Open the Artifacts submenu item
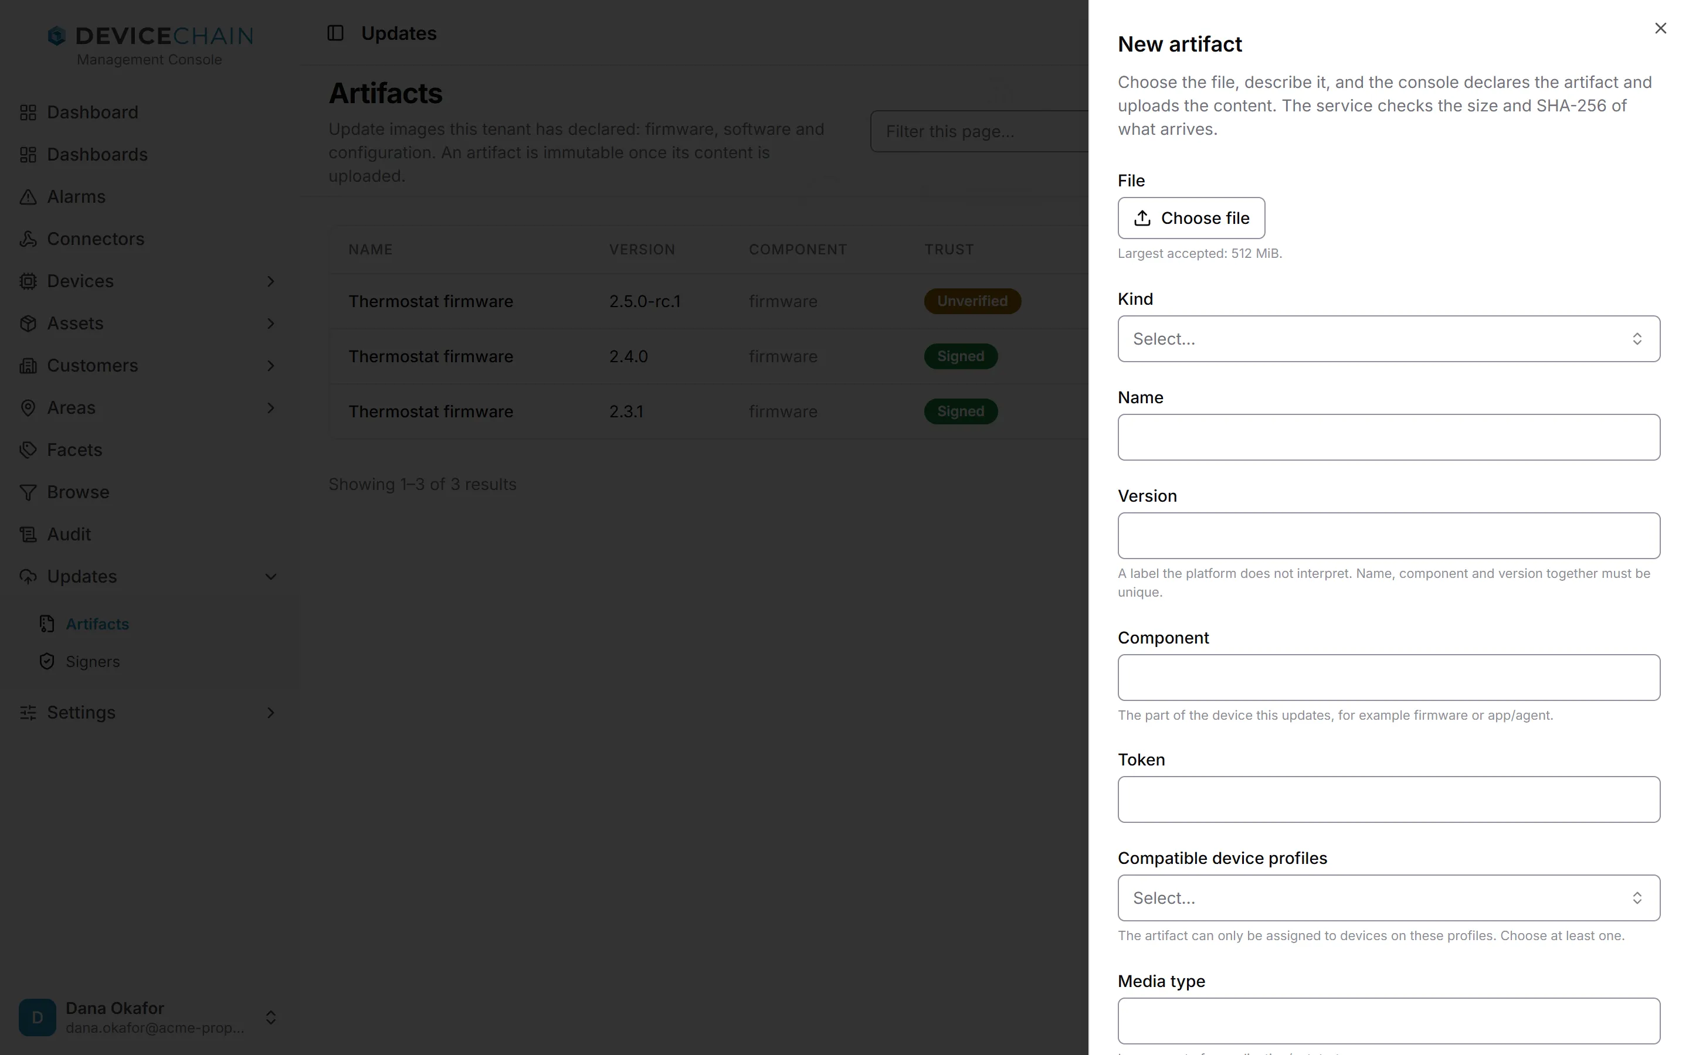Image resolution: width=1689 pixels, height=1055 pixels. click(97, 624)
